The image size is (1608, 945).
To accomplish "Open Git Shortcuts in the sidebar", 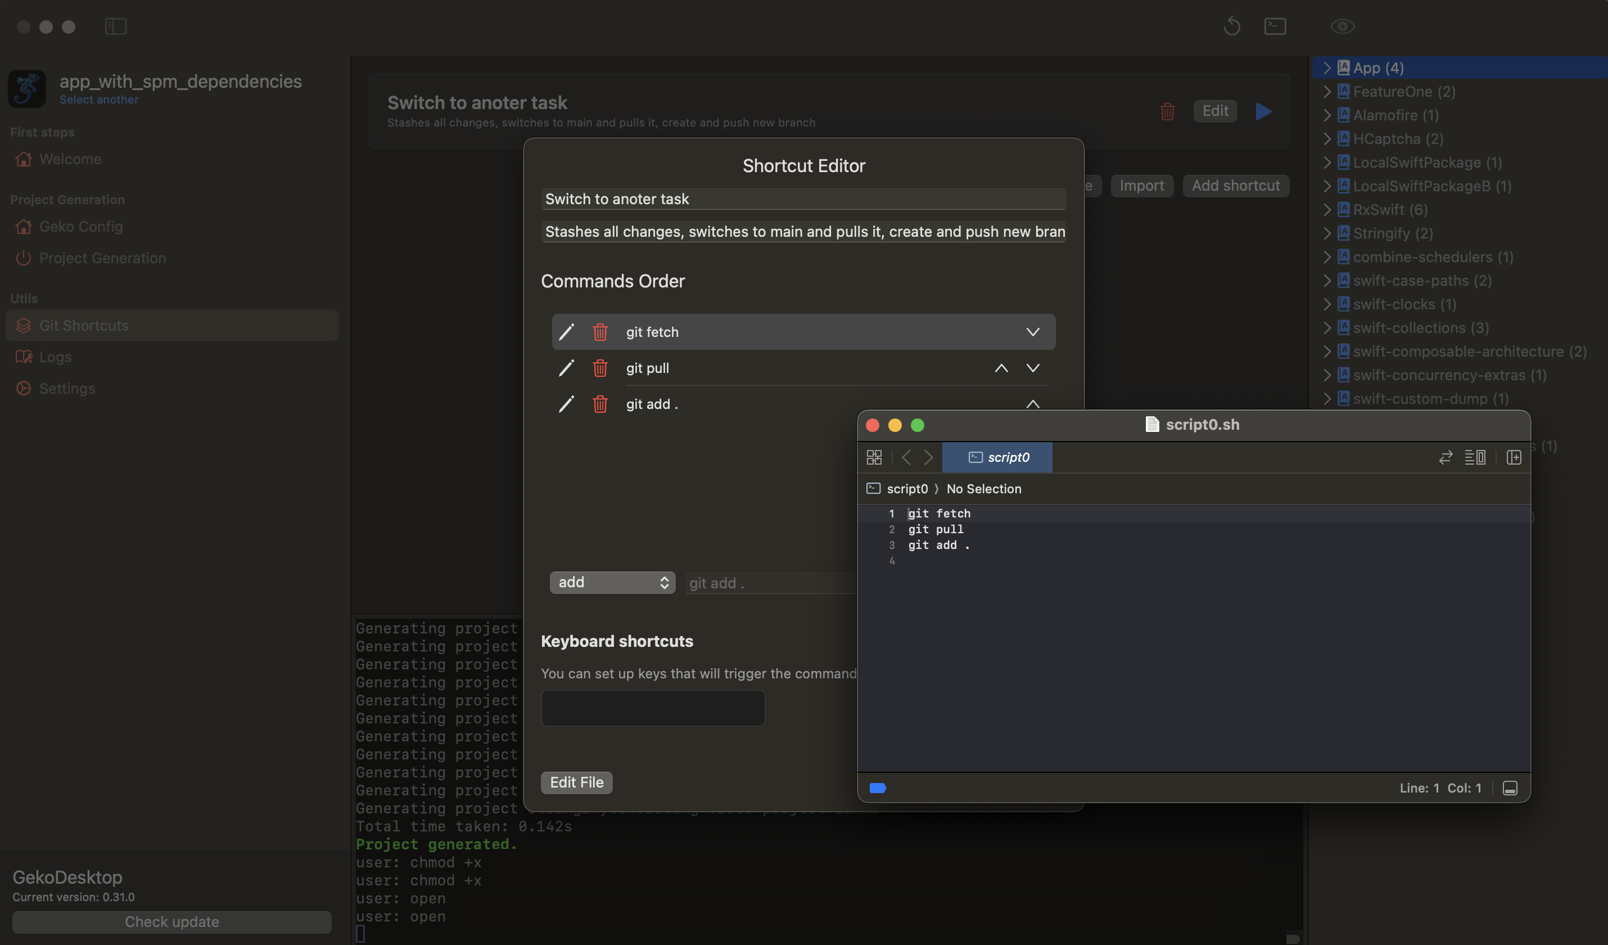I will click(84, 326).
